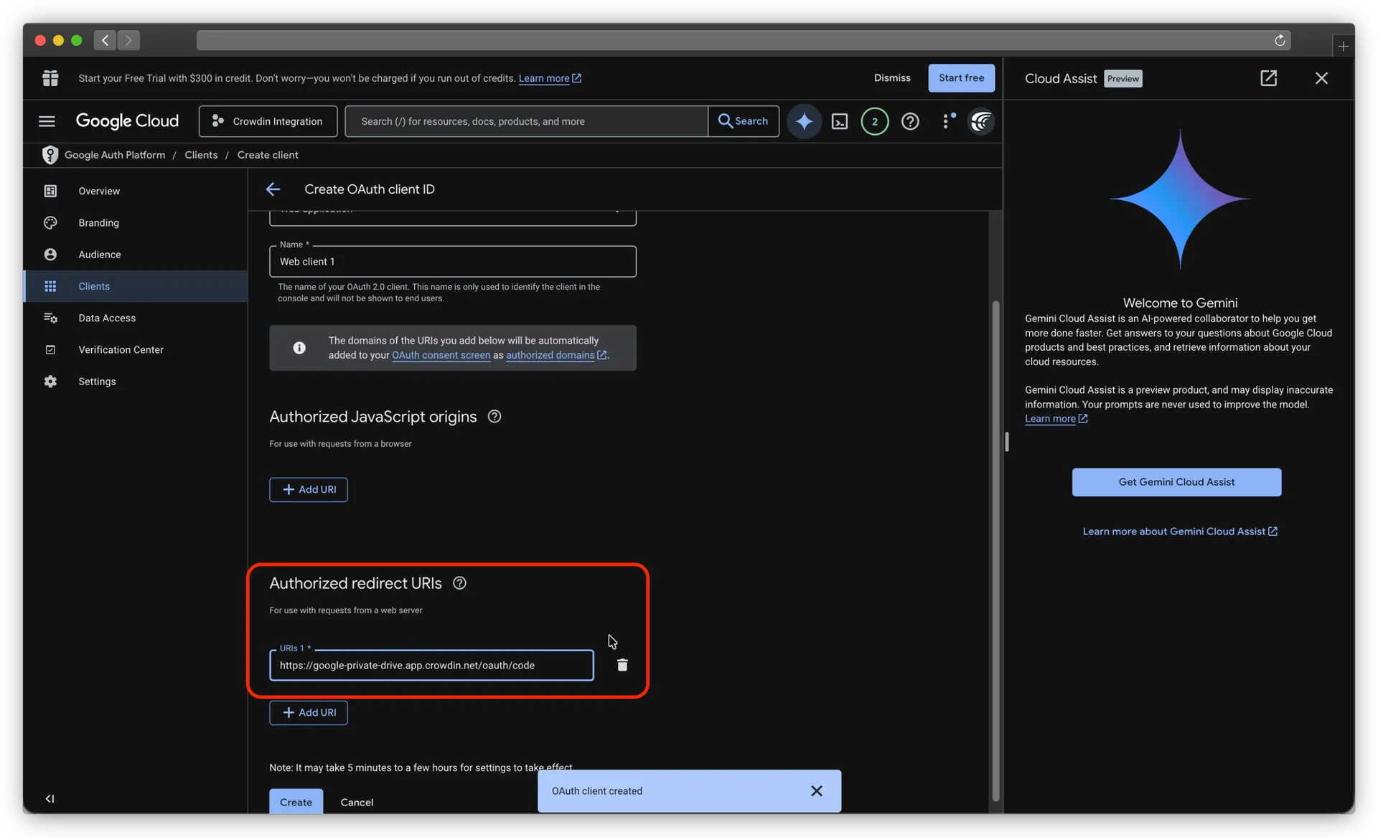Open Cloud Assist in new window

click(x=1269, y=78)
